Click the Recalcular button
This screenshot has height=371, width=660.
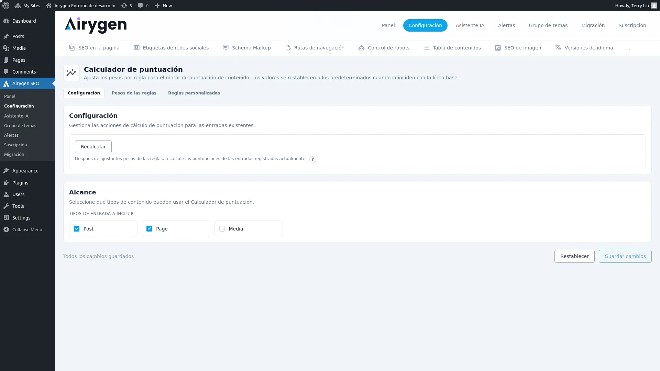(x=93, y=147)
